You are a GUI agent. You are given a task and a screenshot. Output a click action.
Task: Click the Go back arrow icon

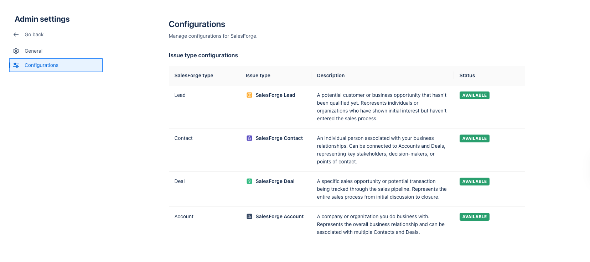(x=16, y=35)
